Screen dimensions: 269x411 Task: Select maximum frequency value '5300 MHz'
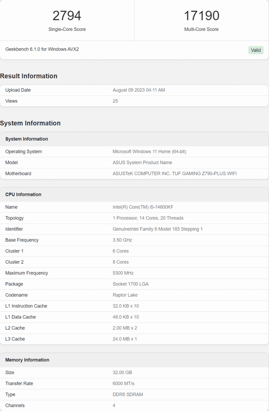click(123, 273)
